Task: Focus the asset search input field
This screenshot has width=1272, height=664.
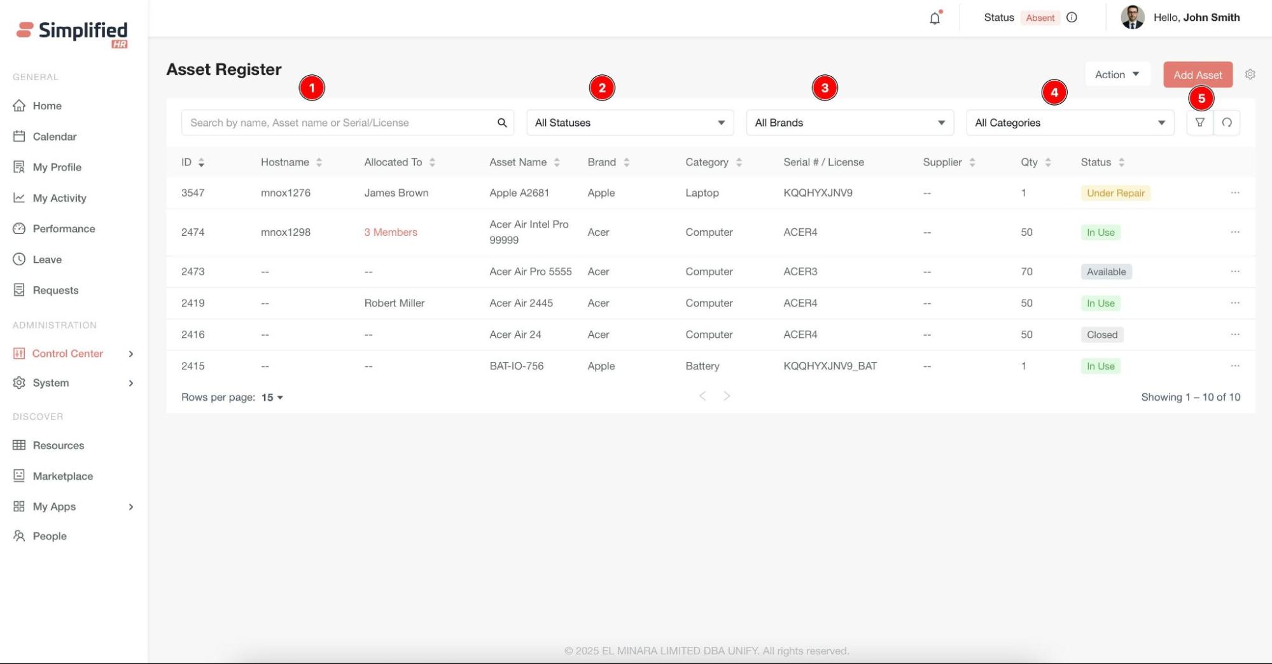Action: point(337,123)
